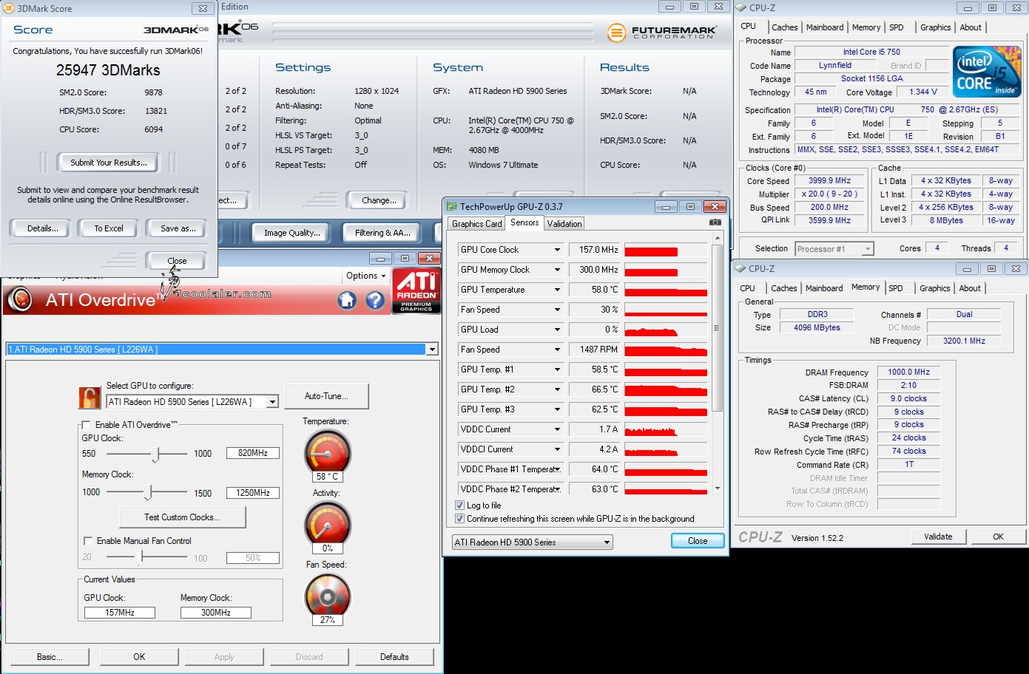Click the 1250MHz memory clock field

[253, 492]
